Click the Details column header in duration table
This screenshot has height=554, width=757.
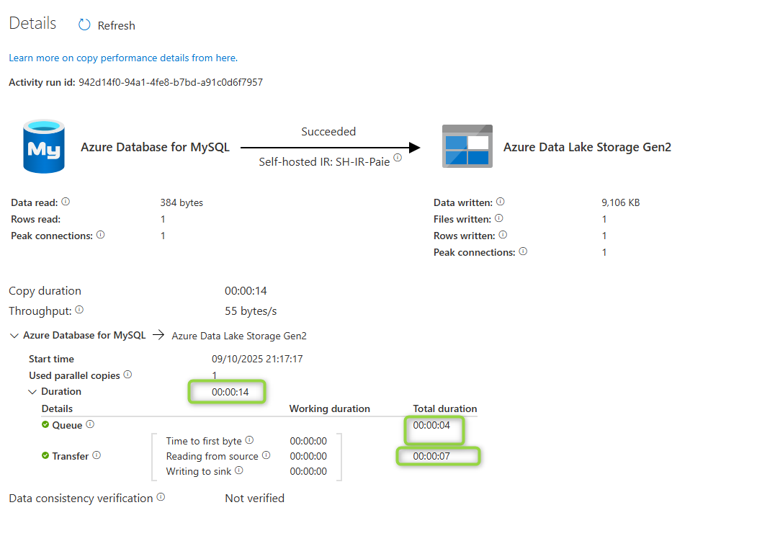pyautogui.click(x=57, y=408)
